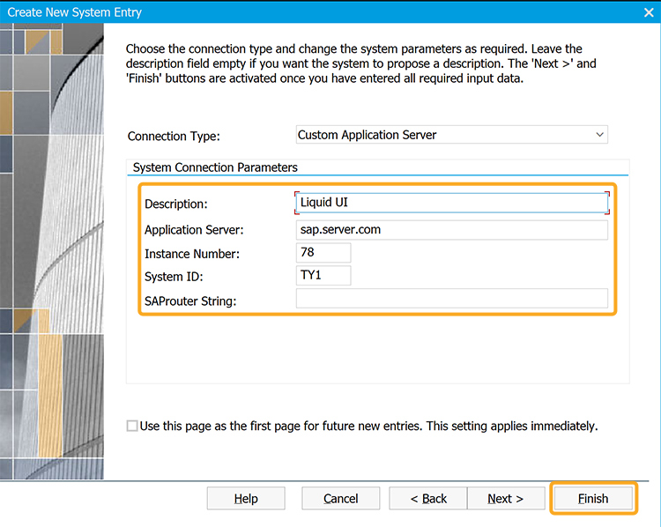Click the 'Application Server:' label
Image resolution: width=661 pixels, height=527 pixels.
[x=194, y=230]
